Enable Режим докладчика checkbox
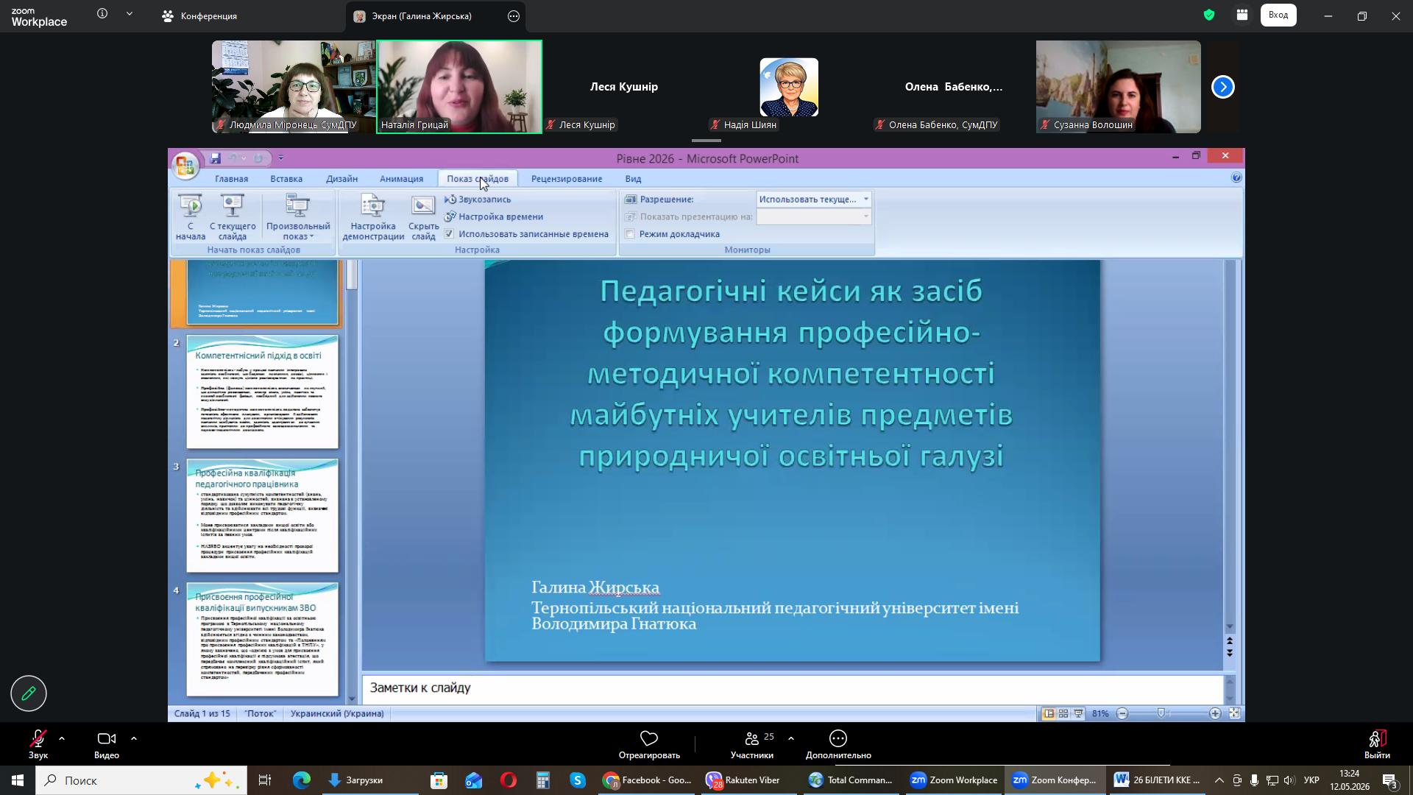1413x795 pixels. pos(630,234)
